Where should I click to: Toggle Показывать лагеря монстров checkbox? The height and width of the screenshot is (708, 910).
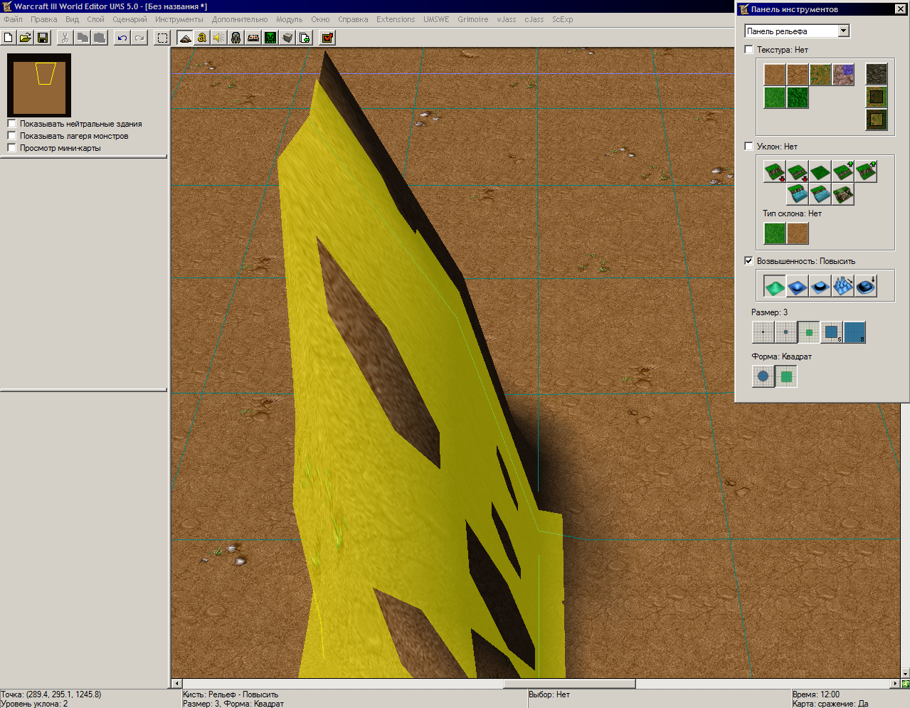point(11,136)
